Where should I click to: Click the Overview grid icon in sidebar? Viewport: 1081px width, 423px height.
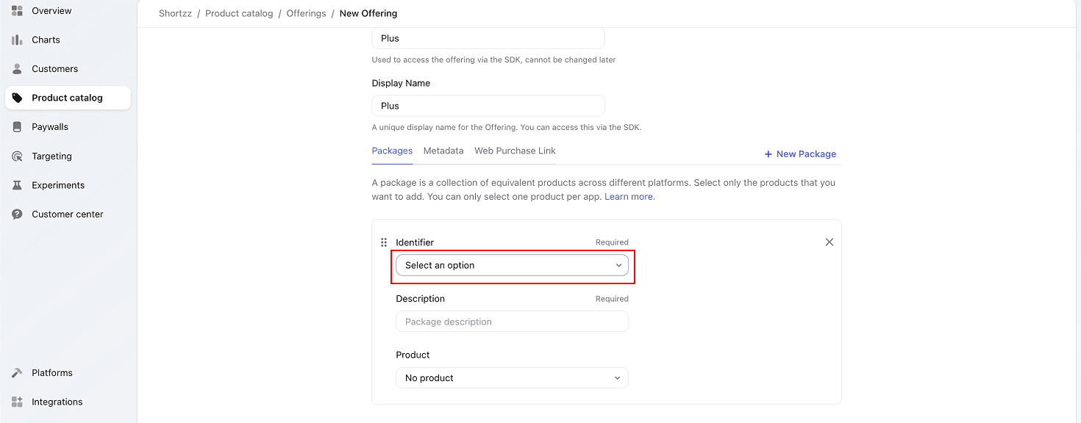pos(17,11)
